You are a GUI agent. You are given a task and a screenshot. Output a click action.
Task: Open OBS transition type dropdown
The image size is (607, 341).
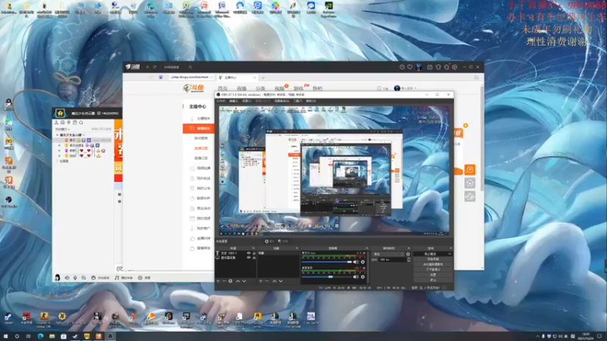[x=388, y=254]
